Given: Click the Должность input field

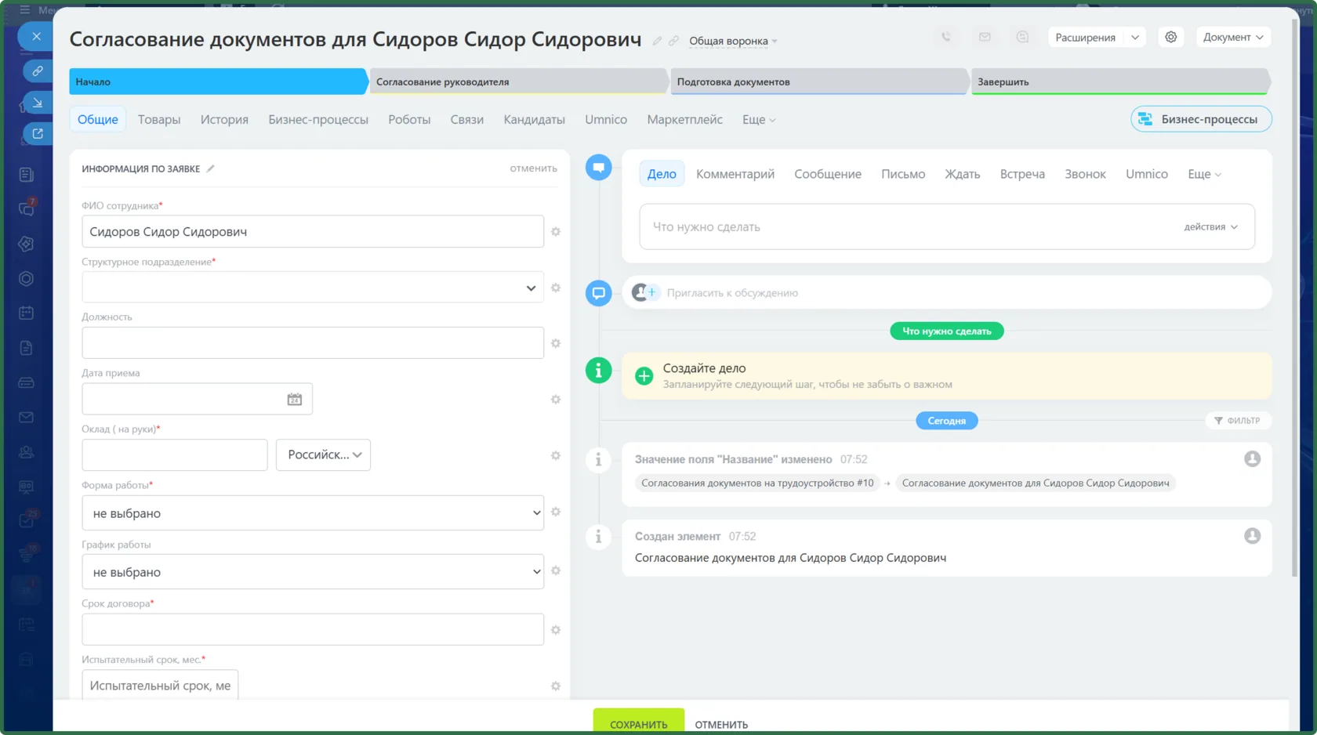Looking at the screenshot, I should click(313, 343).
